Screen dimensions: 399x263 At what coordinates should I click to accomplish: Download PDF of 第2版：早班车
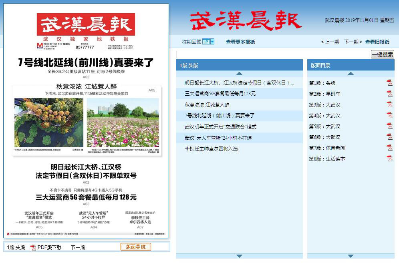389,94
